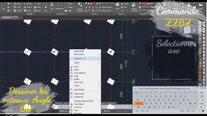This screenshot has width=207, height=116.
Task: Select the Rotate tool in ribbon
Action: (x=28, y=4)
